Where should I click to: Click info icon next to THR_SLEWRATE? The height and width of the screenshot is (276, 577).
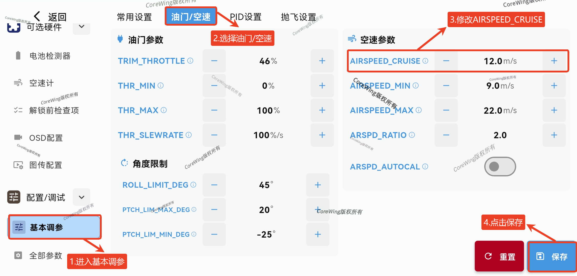pyautogui.click(x=189, y=135)
